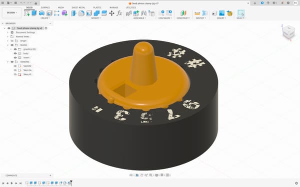This screenshot has height=187, width=300.
Task: Select the Press Pull tool
Action: 74,13
